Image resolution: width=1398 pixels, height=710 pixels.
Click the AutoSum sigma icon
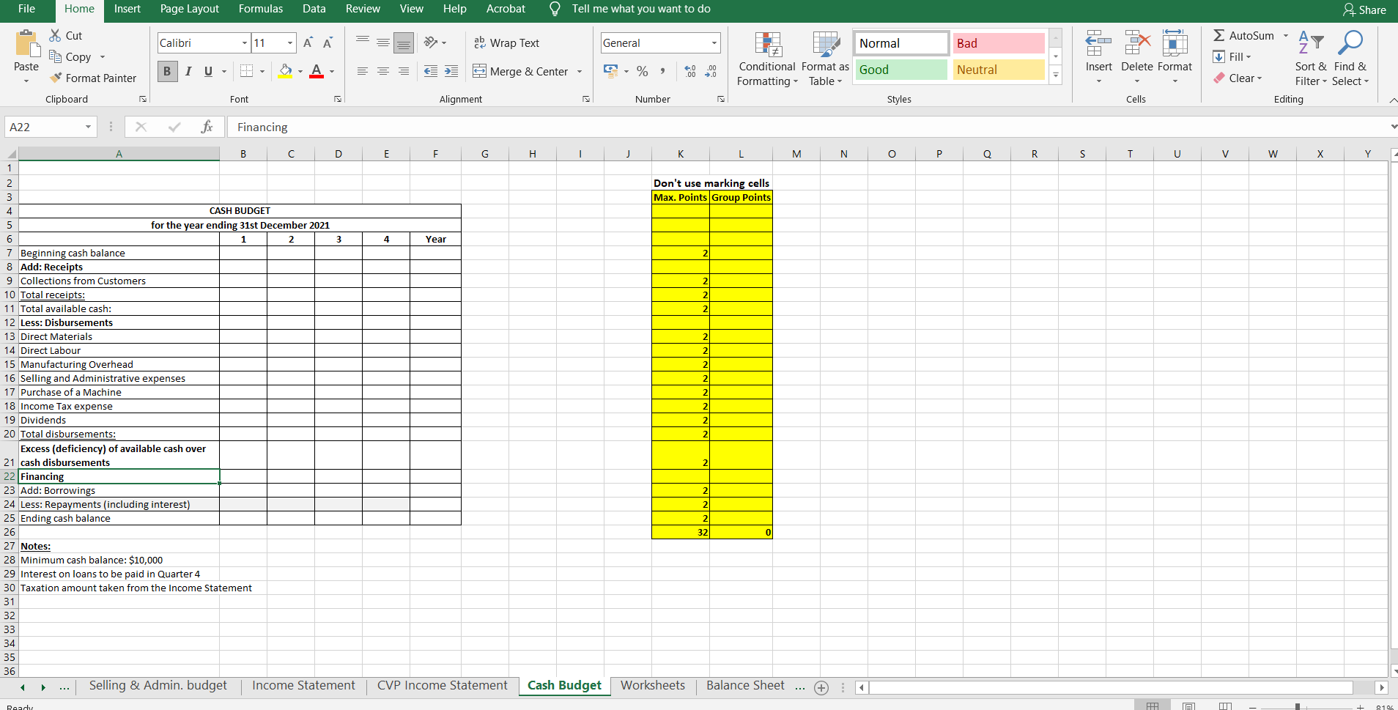(1218, 35)
